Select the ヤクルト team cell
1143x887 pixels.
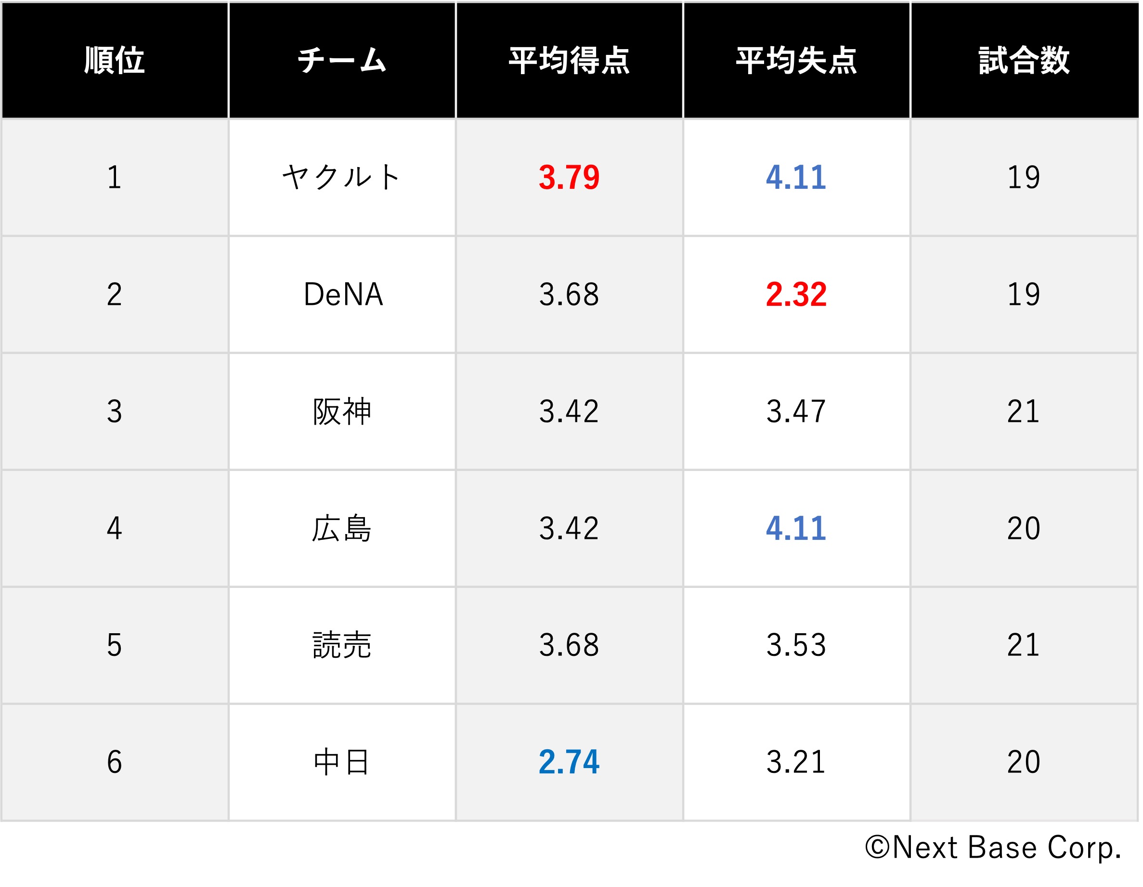pos(342,177)
